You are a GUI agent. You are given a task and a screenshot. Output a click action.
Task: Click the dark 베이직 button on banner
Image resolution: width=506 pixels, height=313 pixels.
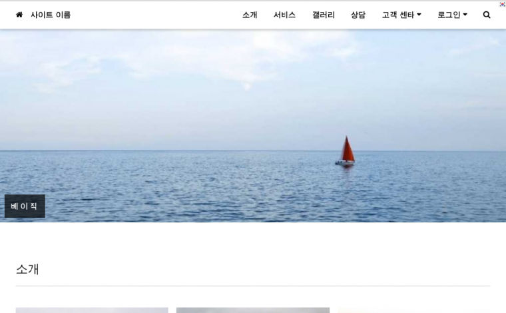[x=25, y=206]
